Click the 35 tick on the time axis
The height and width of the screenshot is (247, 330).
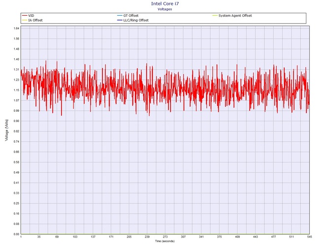39,237
